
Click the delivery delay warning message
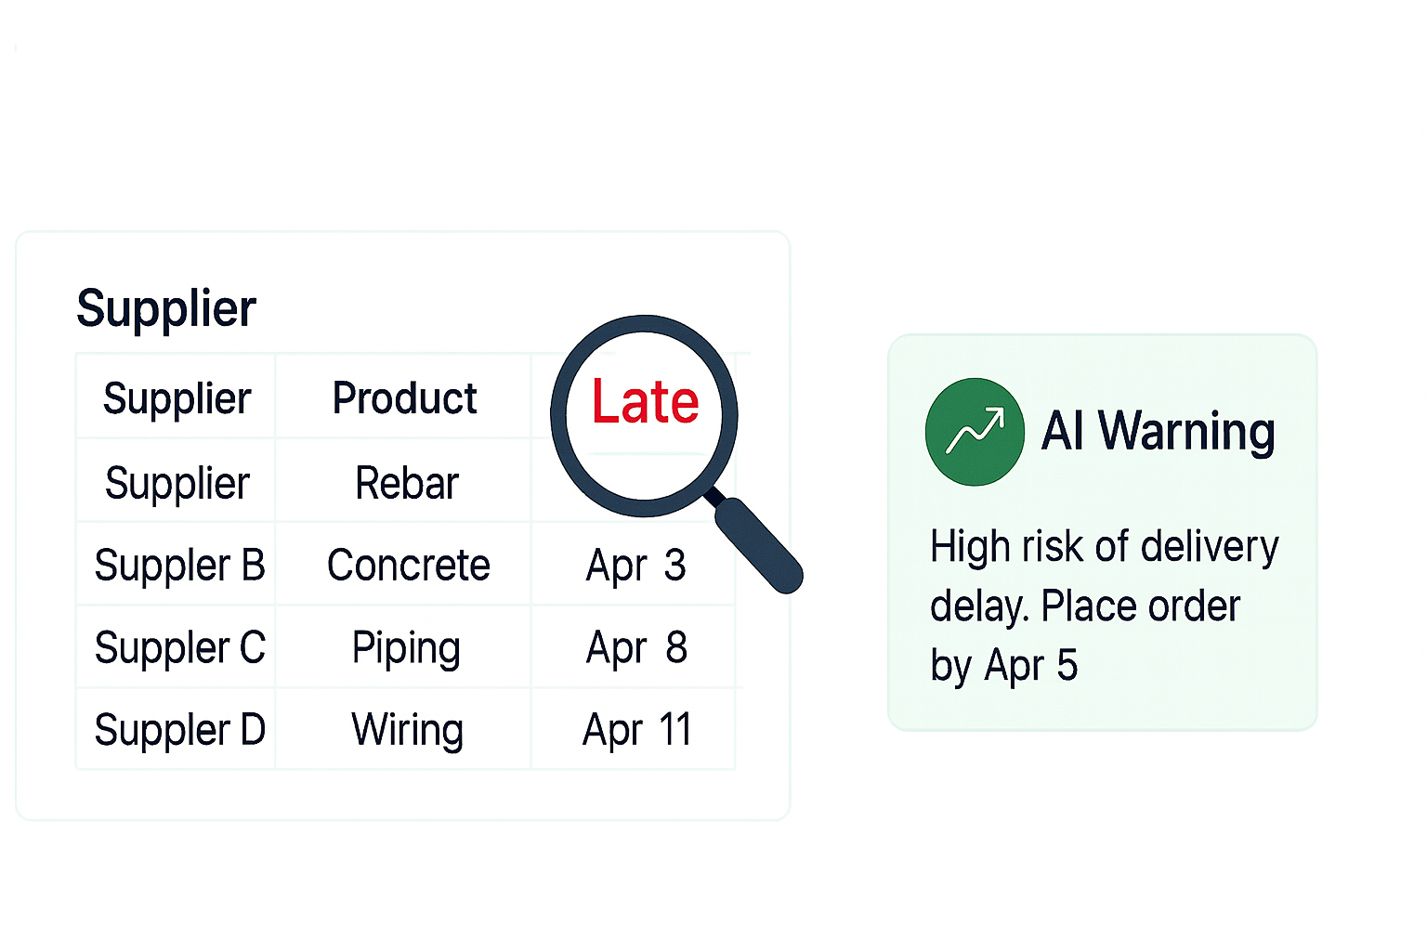[1103, 606]
